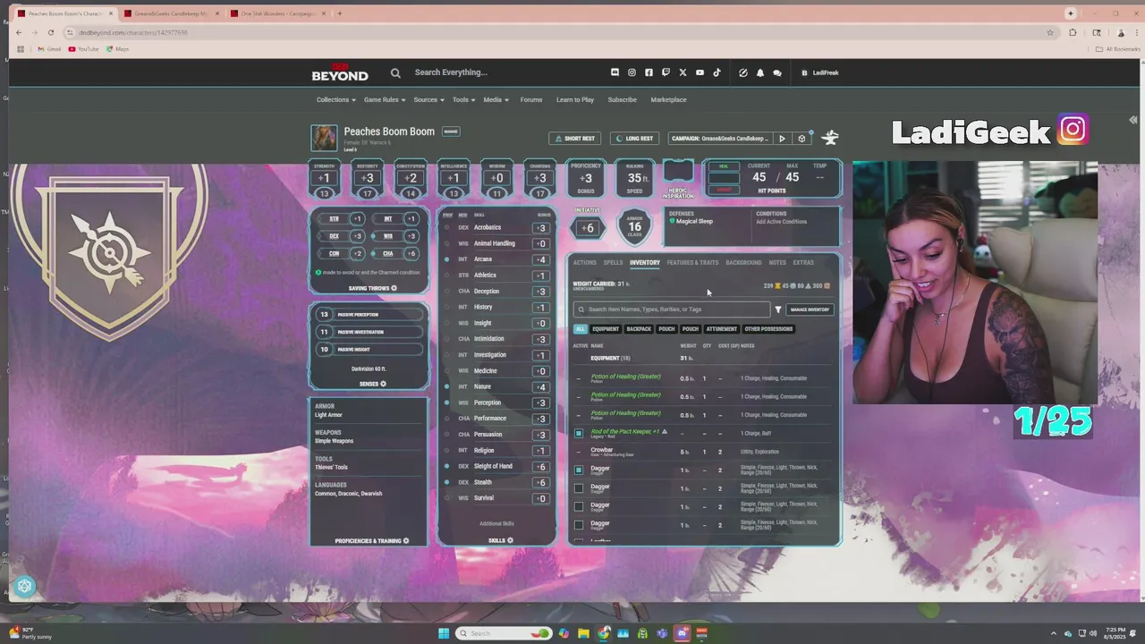Open the TikTok link icon in header

click(717, 72)
